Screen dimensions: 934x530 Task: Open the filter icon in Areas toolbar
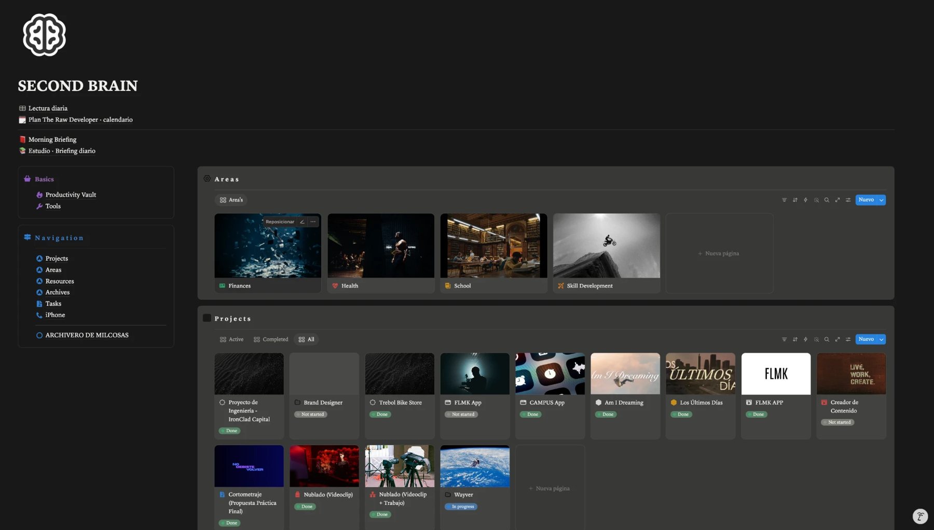(784, 200)
